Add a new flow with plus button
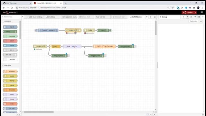 coord(150,17)
